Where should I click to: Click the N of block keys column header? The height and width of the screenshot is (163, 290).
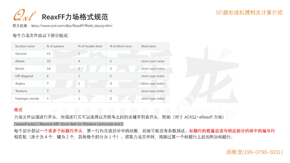click(x=120, y=46)
